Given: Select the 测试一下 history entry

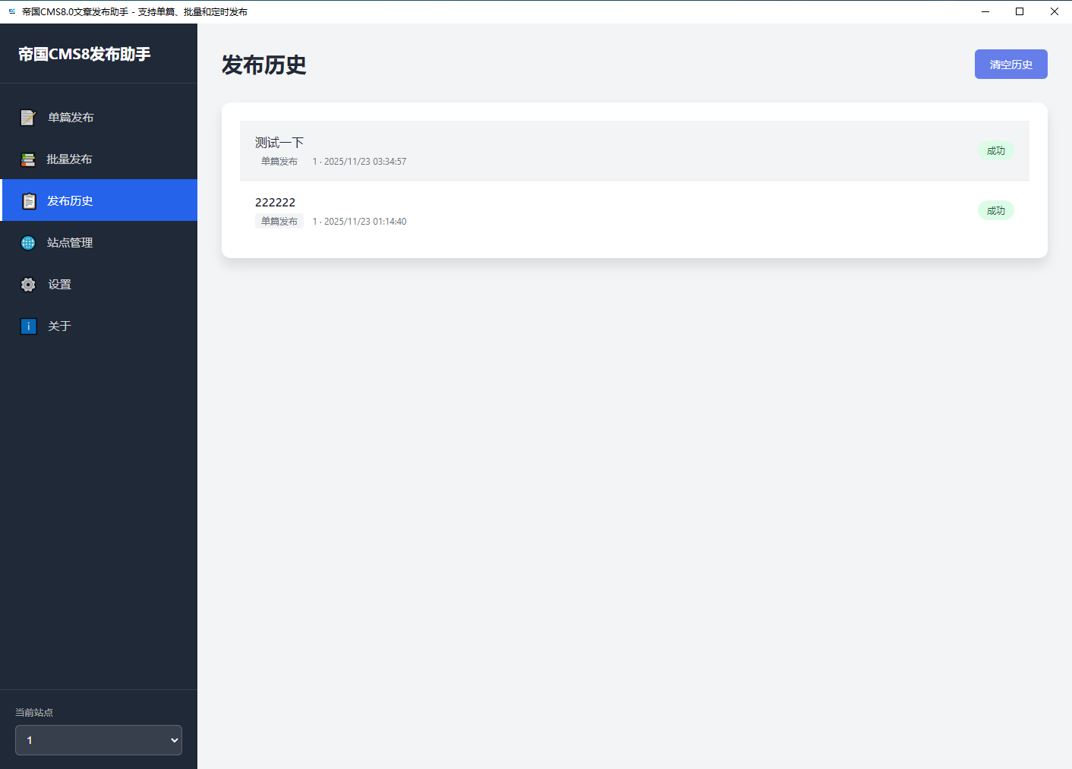Looking at the screenshot, I should pyautogui.click(x=279, y=143).
